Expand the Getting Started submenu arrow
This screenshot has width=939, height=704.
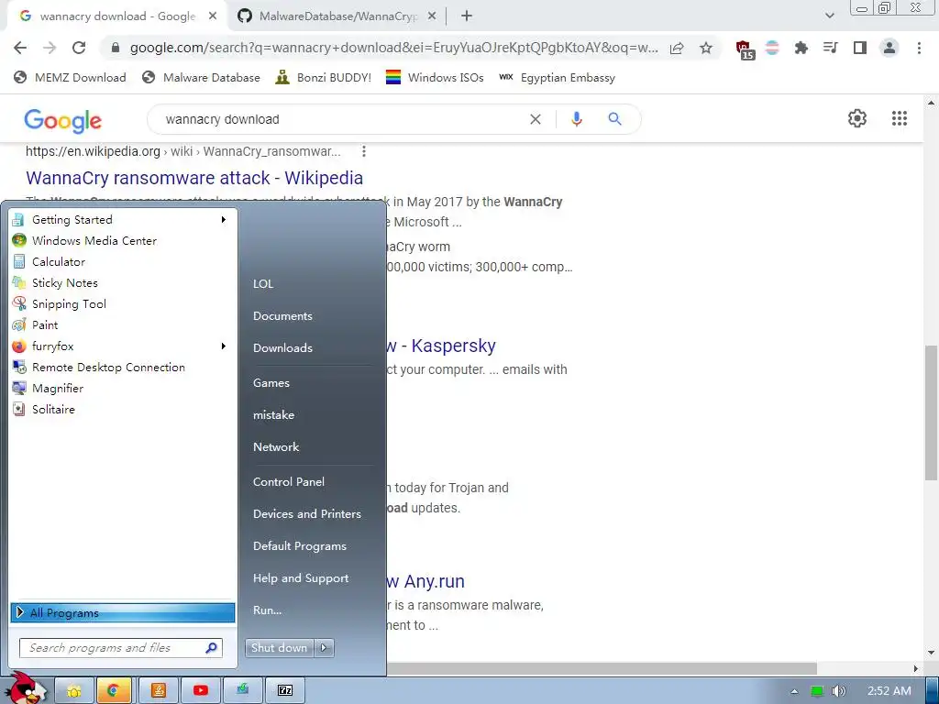click(x=224, y=220)
